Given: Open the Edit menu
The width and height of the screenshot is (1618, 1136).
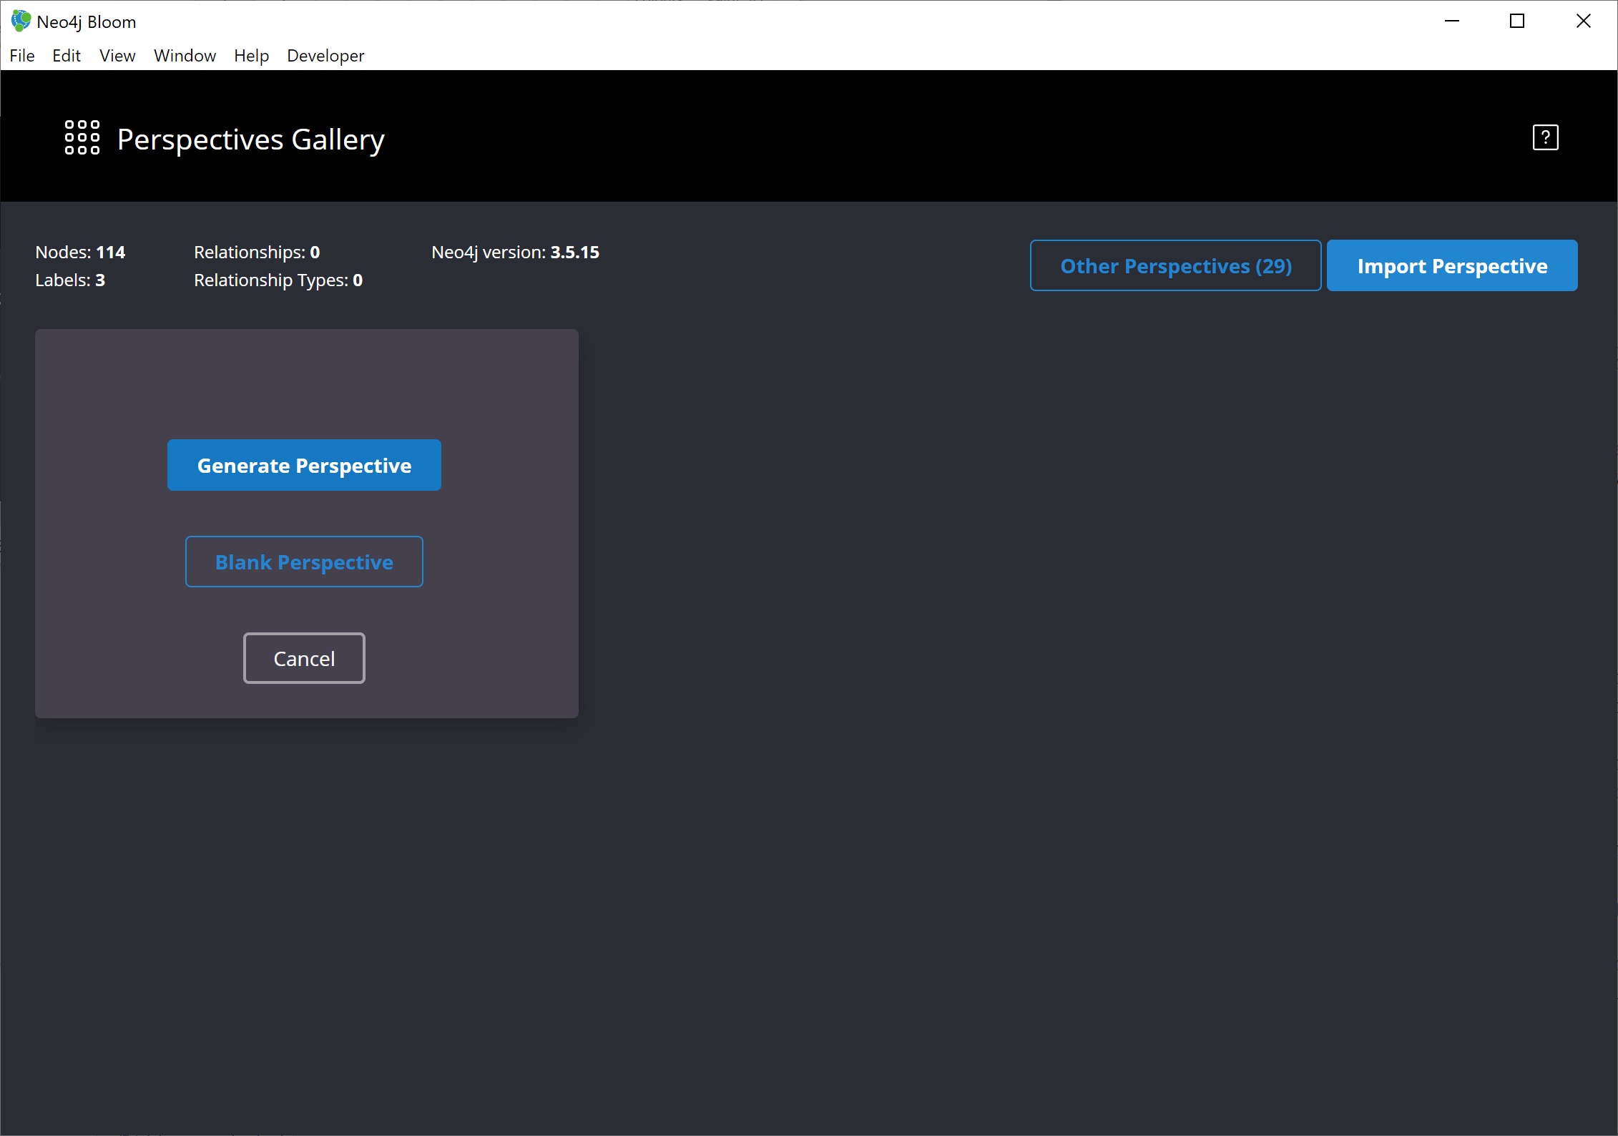Looking at the screenshot, I should click(67, 56).
